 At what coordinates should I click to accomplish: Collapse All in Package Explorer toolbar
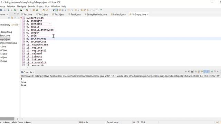point(9,18)
